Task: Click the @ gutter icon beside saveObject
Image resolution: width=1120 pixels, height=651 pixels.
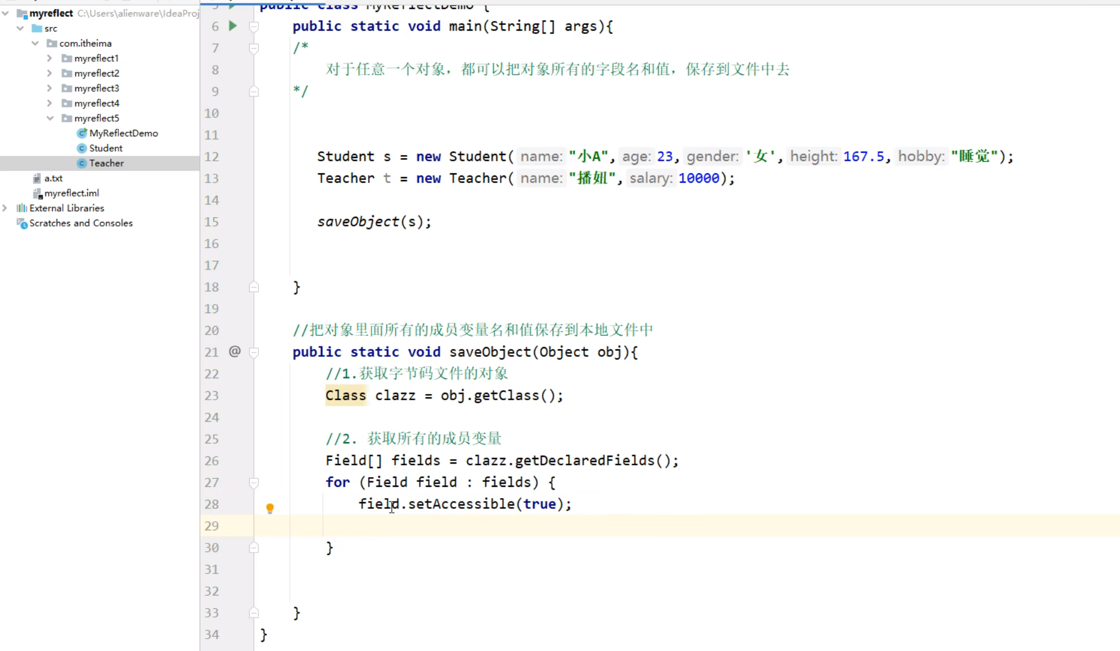Action: point(234,352)
